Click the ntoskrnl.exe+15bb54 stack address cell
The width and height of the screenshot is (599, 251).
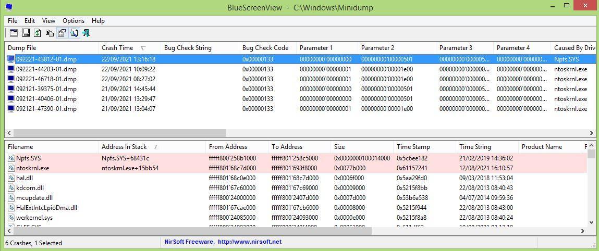[130, 168]
